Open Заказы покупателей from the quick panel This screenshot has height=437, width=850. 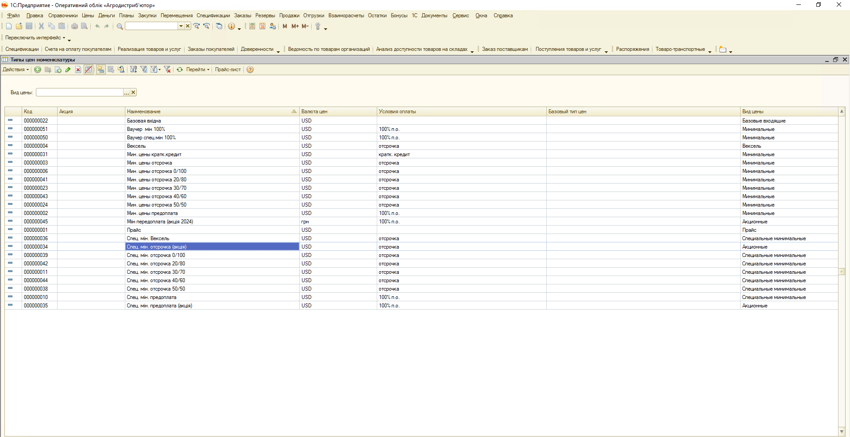(211, 50)
